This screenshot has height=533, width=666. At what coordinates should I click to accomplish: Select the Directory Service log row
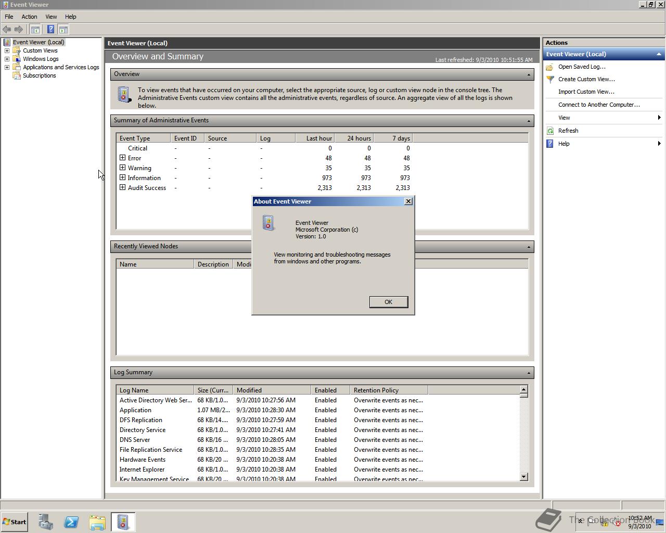tap(318, 430)
